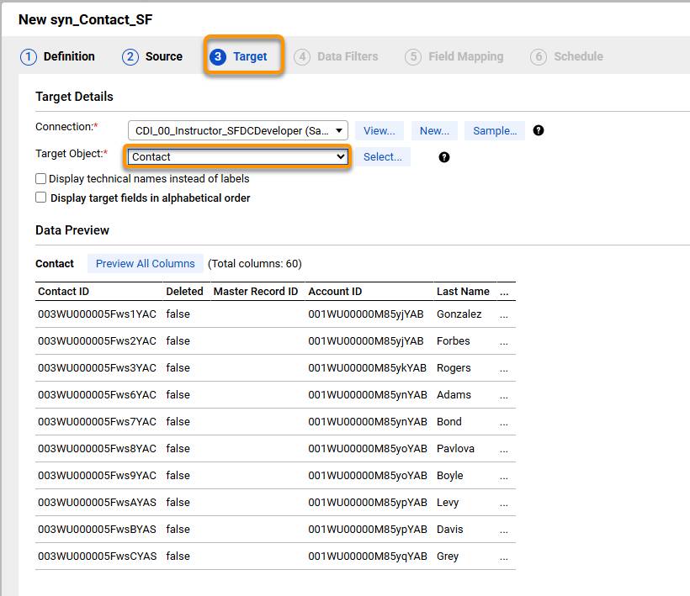Open step 6 Schedule
The height and width of the screenshot is (596, 690).
pyautogui.click(x=567, y=56)
